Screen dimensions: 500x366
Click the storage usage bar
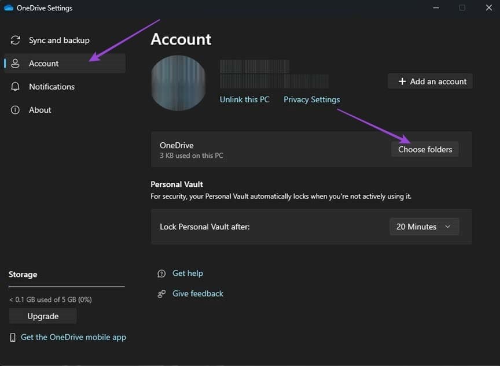[x=67, y=287]
